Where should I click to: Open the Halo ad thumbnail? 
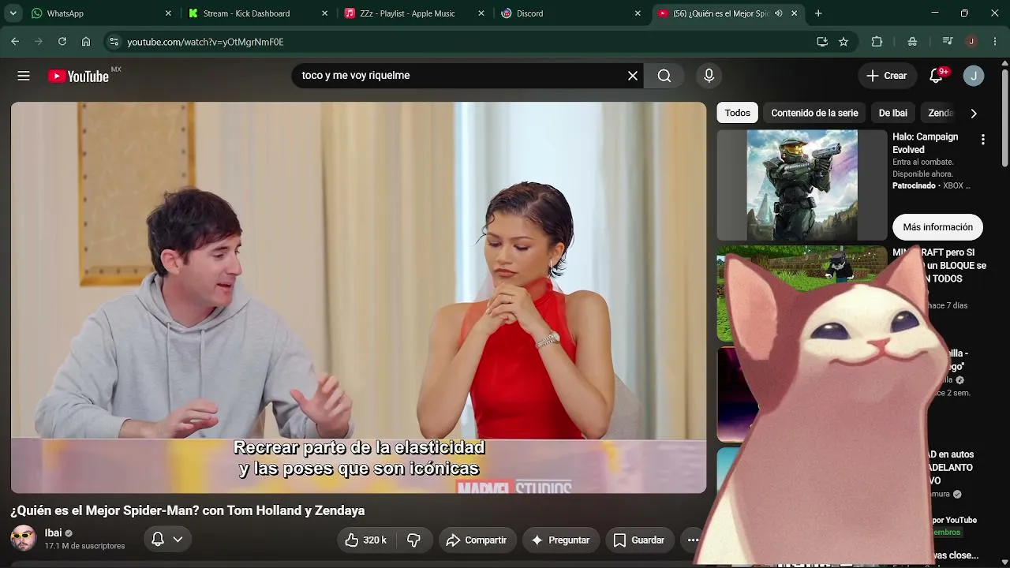802,185
